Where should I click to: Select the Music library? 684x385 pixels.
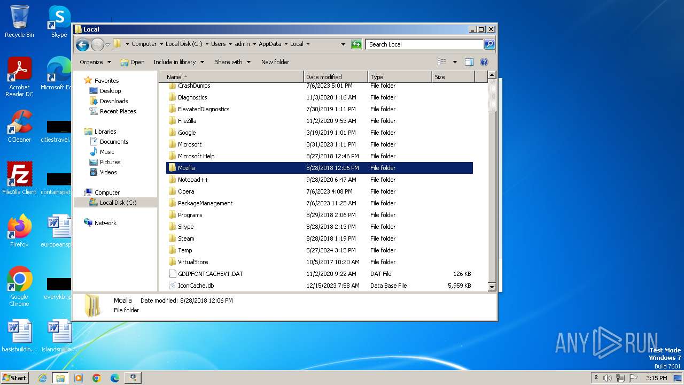click(107, 152)
